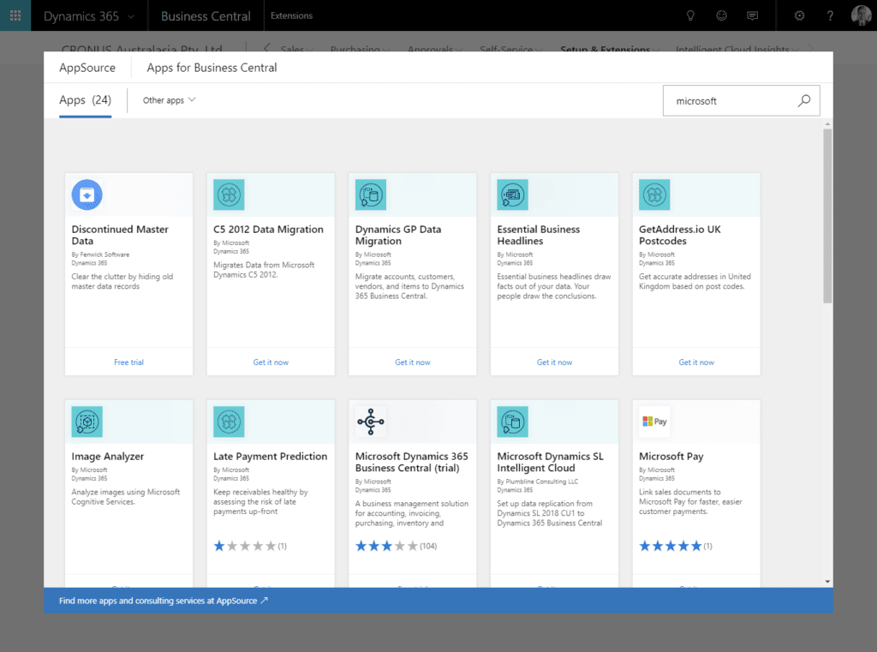Viewport: 877px width, 652px height.
Task: Click Free trial for Discontinued Master Data
Action: click(x=128, y=362)
